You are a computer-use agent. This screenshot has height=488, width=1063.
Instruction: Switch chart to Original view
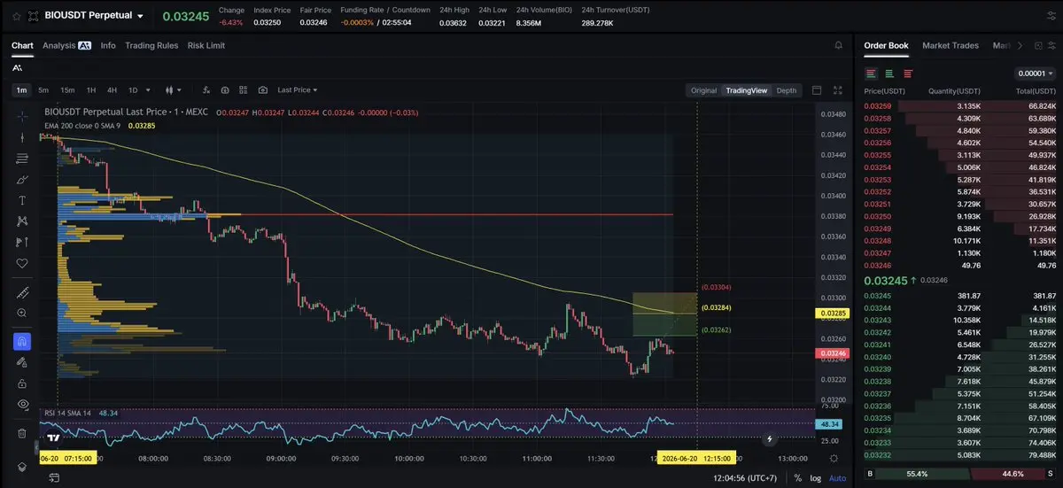(x=703, y=90)
